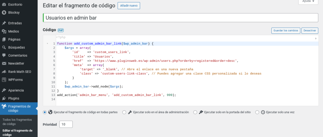This screenshot has width=323, height=137.
Task: Open Fragmentos de código menu item
Action: (19, 108)
